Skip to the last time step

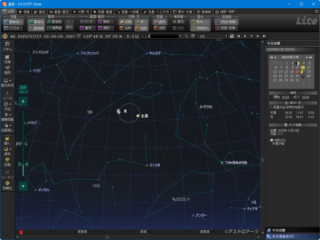264,36
